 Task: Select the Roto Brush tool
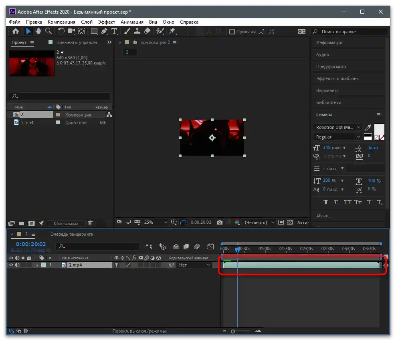tap(160, 31)
